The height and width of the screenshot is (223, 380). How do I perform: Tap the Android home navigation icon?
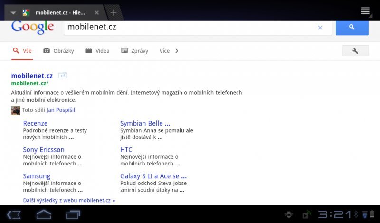44,214
